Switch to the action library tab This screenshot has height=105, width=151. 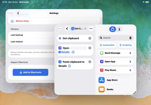[x=112, y=29]
